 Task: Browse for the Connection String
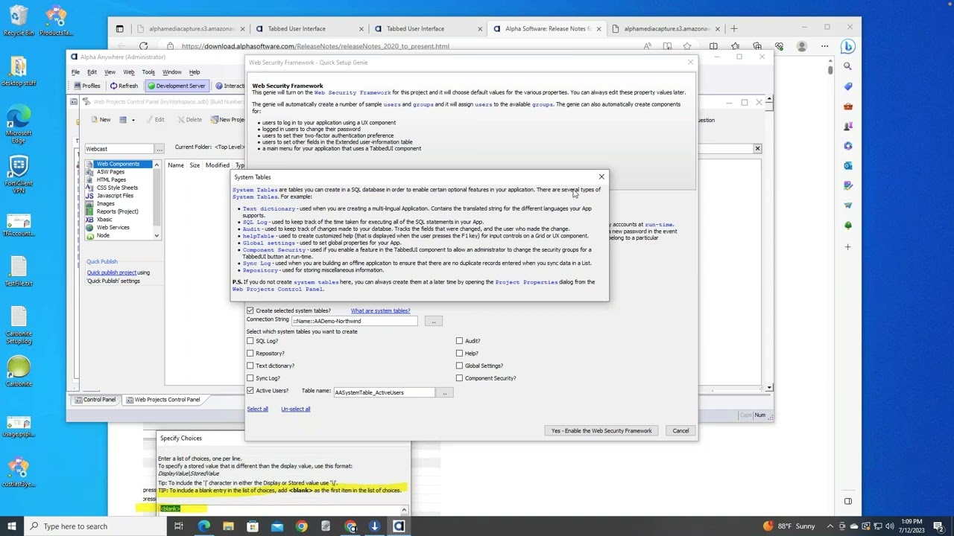(433, 321)
